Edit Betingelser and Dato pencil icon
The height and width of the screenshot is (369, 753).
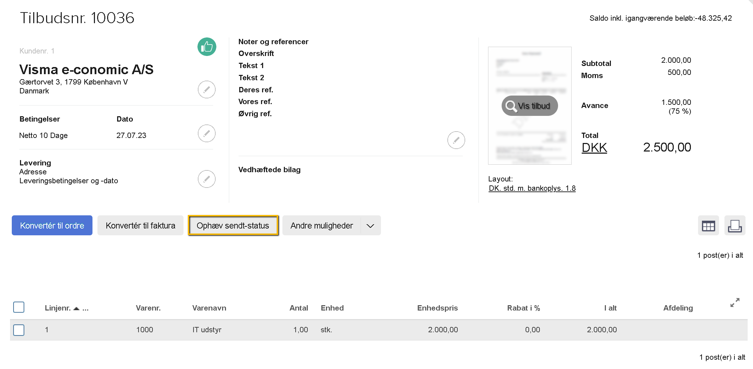[206, 133]
